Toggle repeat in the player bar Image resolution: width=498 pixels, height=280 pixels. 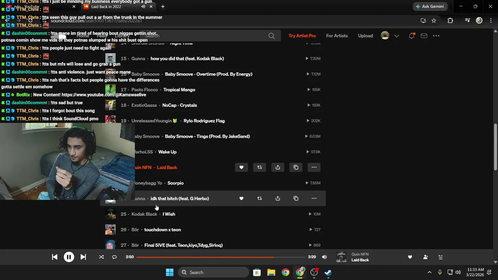pyautogui.click(x=114, y=257)
